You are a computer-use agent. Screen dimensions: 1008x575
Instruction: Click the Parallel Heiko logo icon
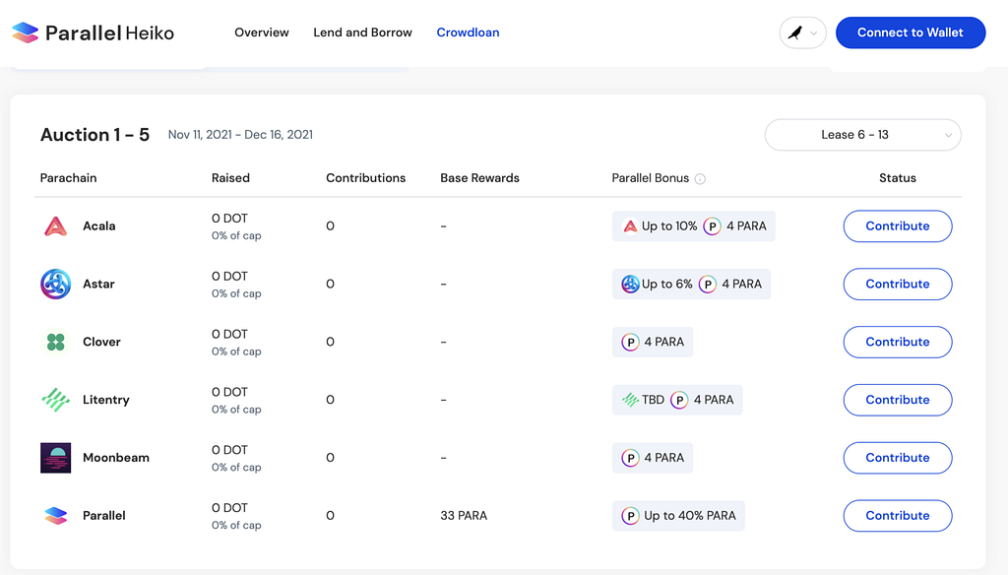(x=25, y=32)
